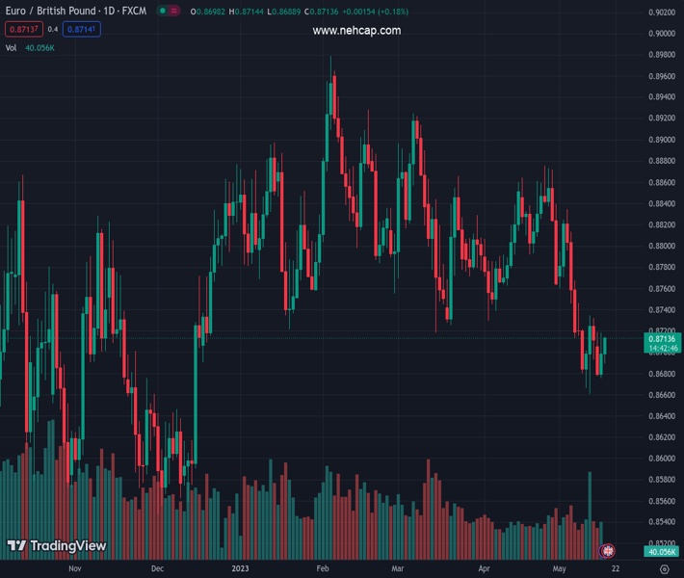Click the volume value label 40.056K on axis
Viewport: 684px width, 578px height.
point(663,551)
